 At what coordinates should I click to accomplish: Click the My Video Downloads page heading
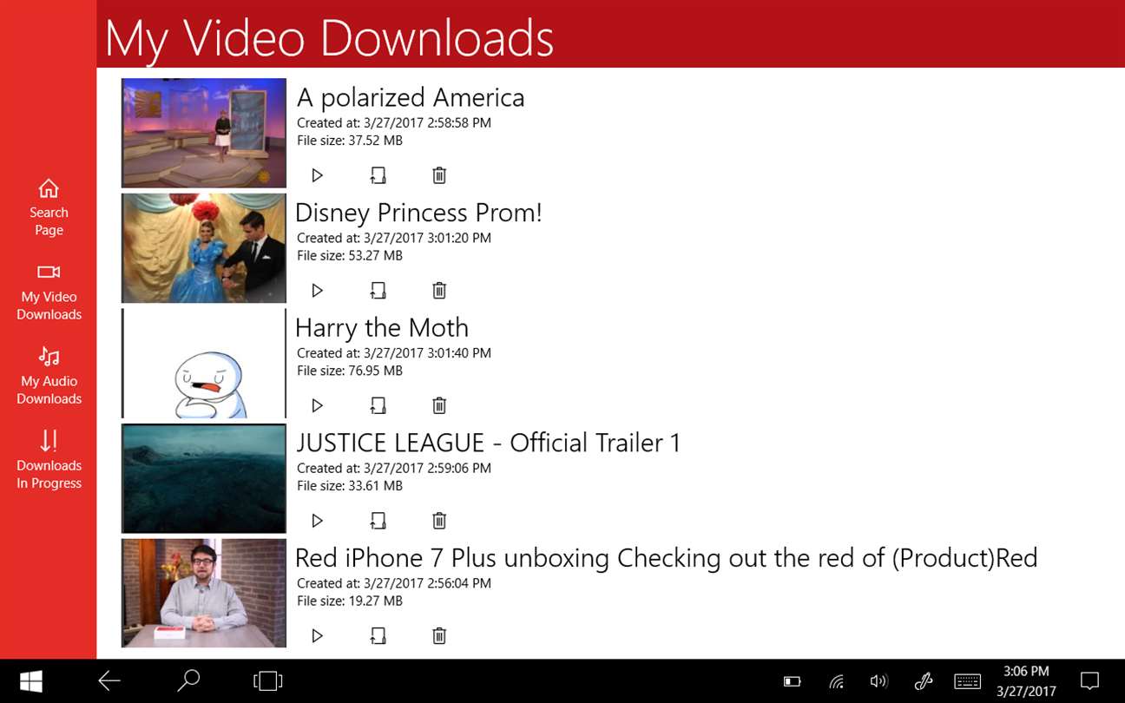click(x=329, y=39)
